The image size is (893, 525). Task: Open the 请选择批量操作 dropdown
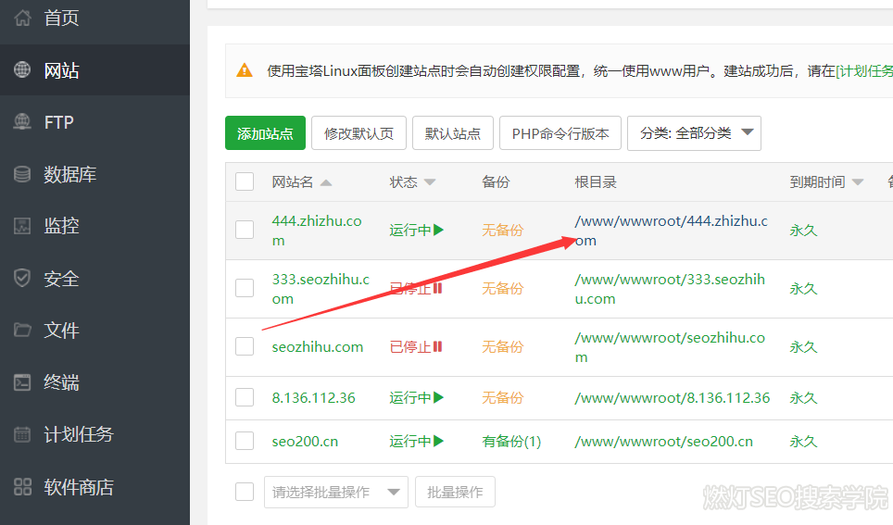[336, 492]
